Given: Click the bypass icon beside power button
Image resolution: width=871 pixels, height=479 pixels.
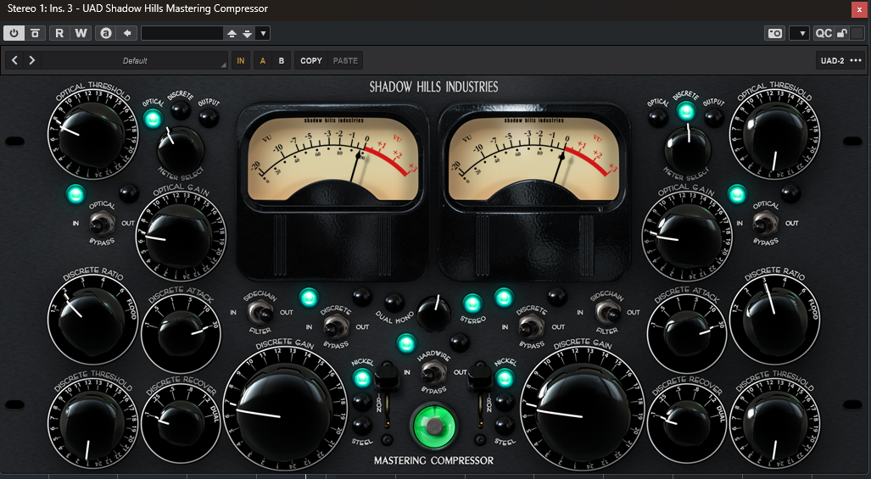Looking at the screenshot, I should (35, 33).
